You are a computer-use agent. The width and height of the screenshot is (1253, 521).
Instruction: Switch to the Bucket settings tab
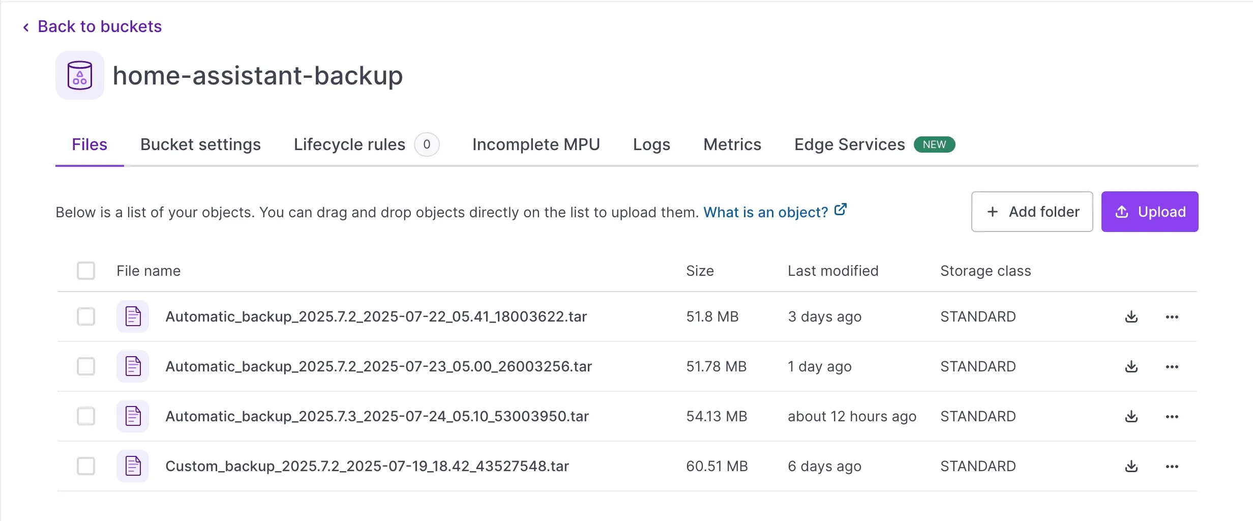(x=200, y=144)
